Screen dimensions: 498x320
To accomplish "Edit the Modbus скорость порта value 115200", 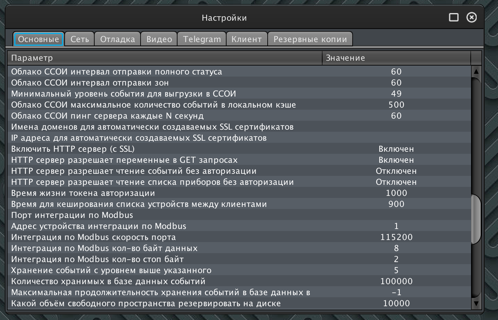I will pos(396,237).
